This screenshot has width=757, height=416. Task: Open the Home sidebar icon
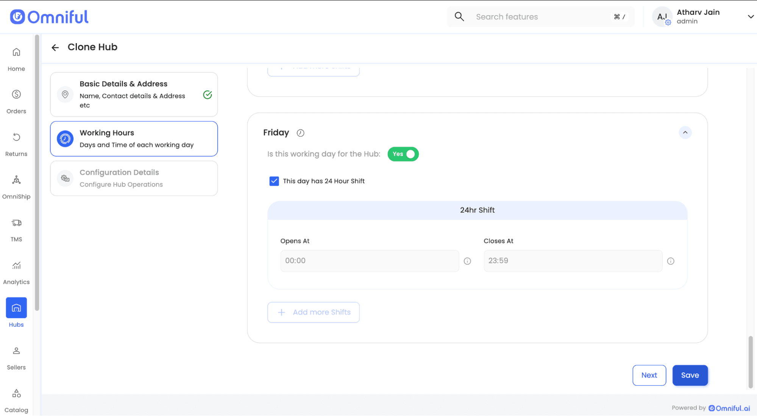click(16, 52)
